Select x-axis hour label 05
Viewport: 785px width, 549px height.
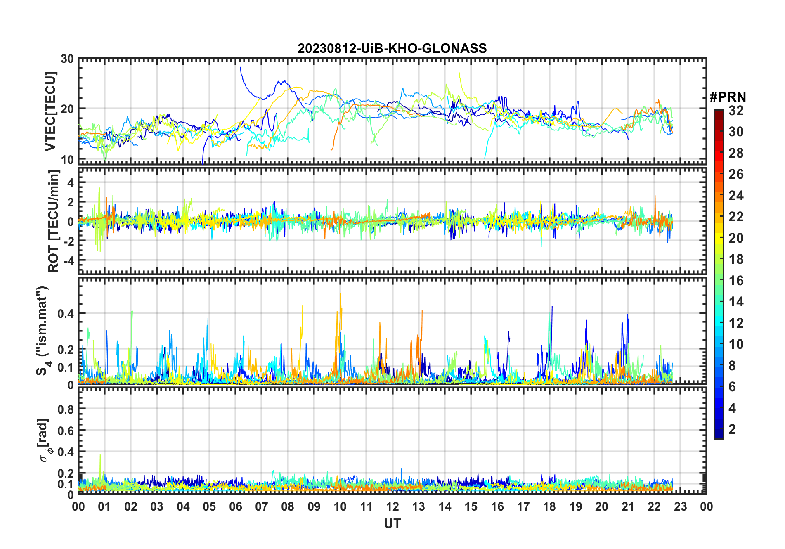pos(209,507)
